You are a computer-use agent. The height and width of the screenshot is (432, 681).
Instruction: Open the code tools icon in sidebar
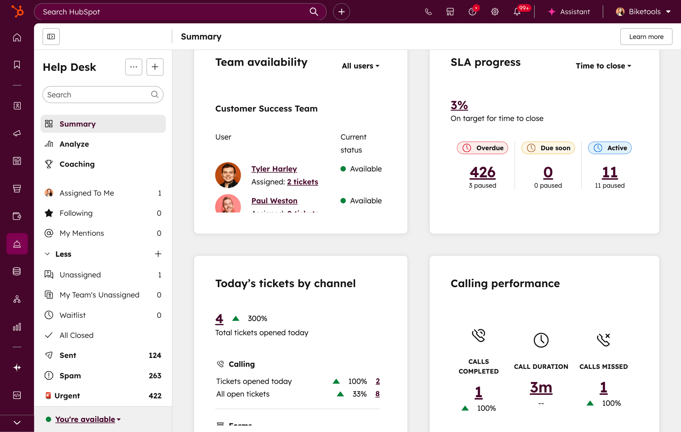(17, 395)
